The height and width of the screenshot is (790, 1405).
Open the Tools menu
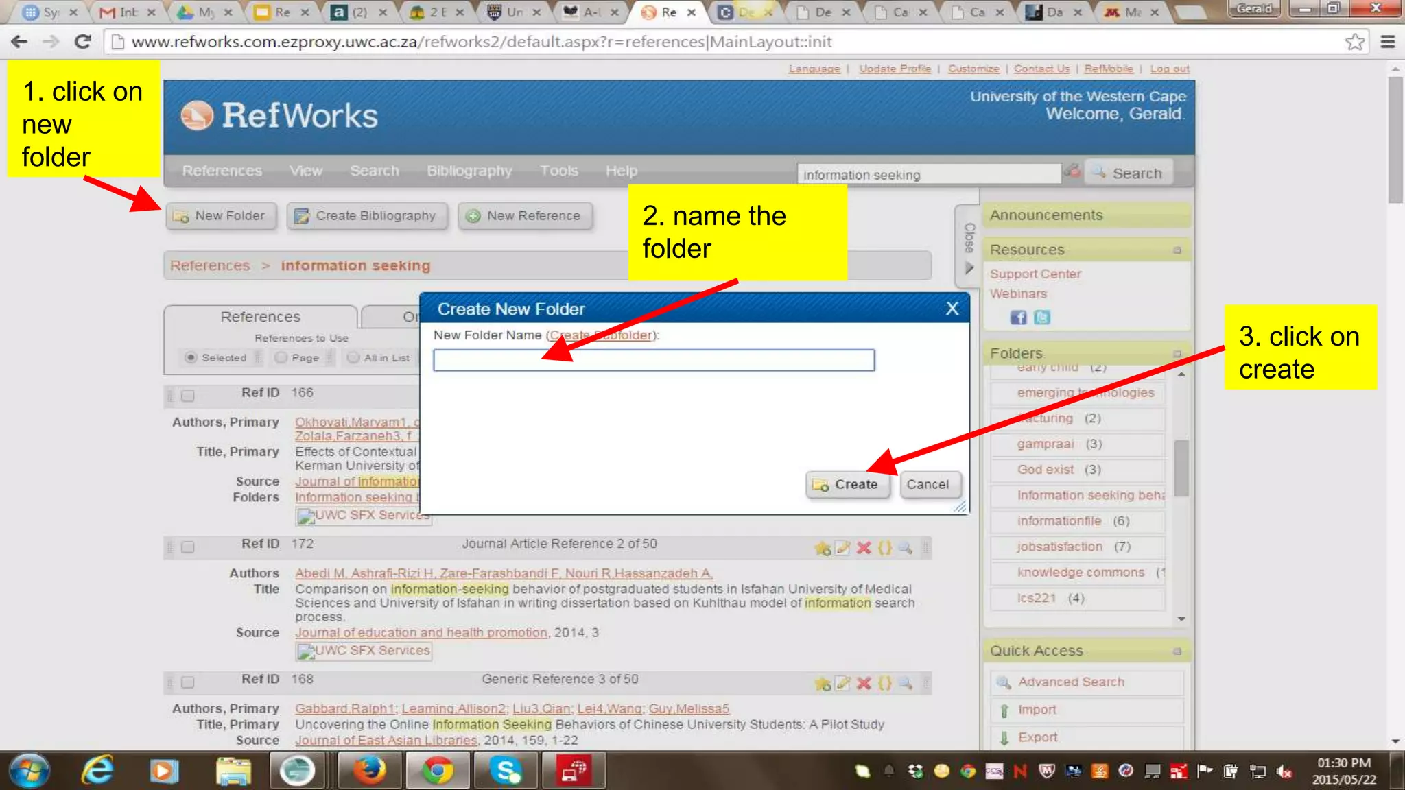click(x=558, y=171)
